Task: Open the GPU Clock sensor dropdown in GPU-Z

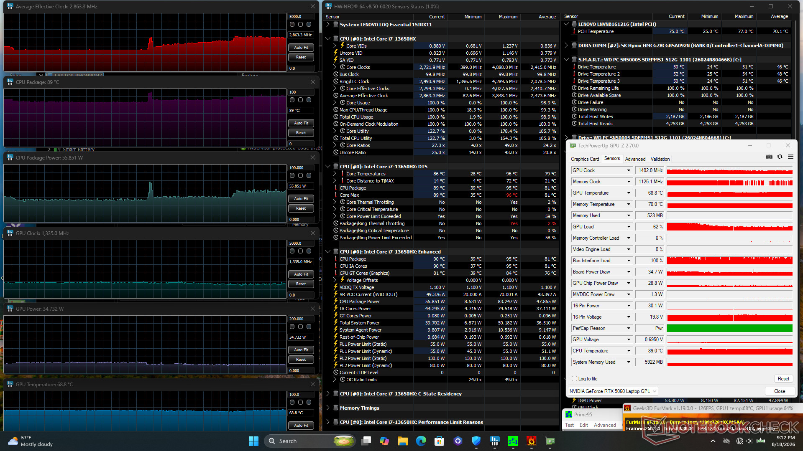Action: [x=628, y=170]
